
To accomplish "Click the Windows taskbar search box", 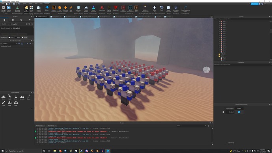I will [x=23, y=151].
